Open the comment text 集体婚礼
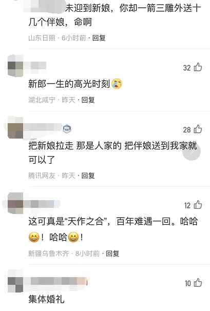Screen dimensions: 210x311 (46, 299)
